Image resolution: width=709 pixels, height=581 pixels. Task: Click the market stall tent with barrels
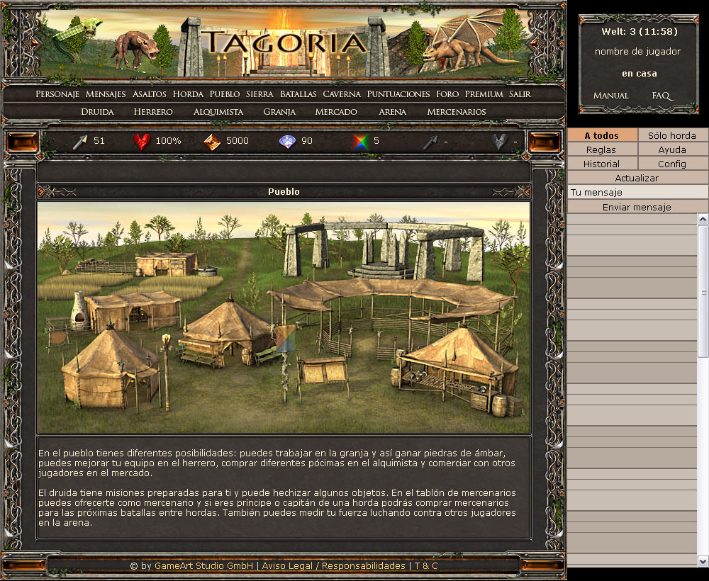pyautogui.click(x=457, y=368)
